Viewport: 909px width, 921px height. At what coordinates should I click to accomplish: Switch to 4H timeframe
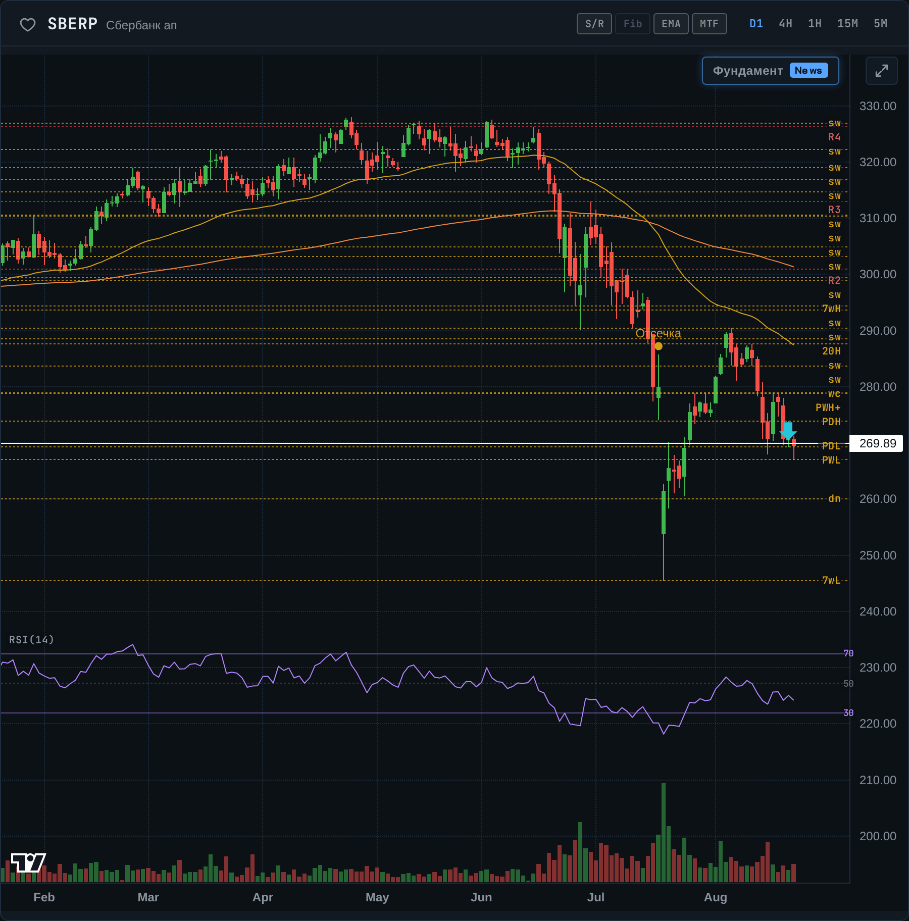785,24
